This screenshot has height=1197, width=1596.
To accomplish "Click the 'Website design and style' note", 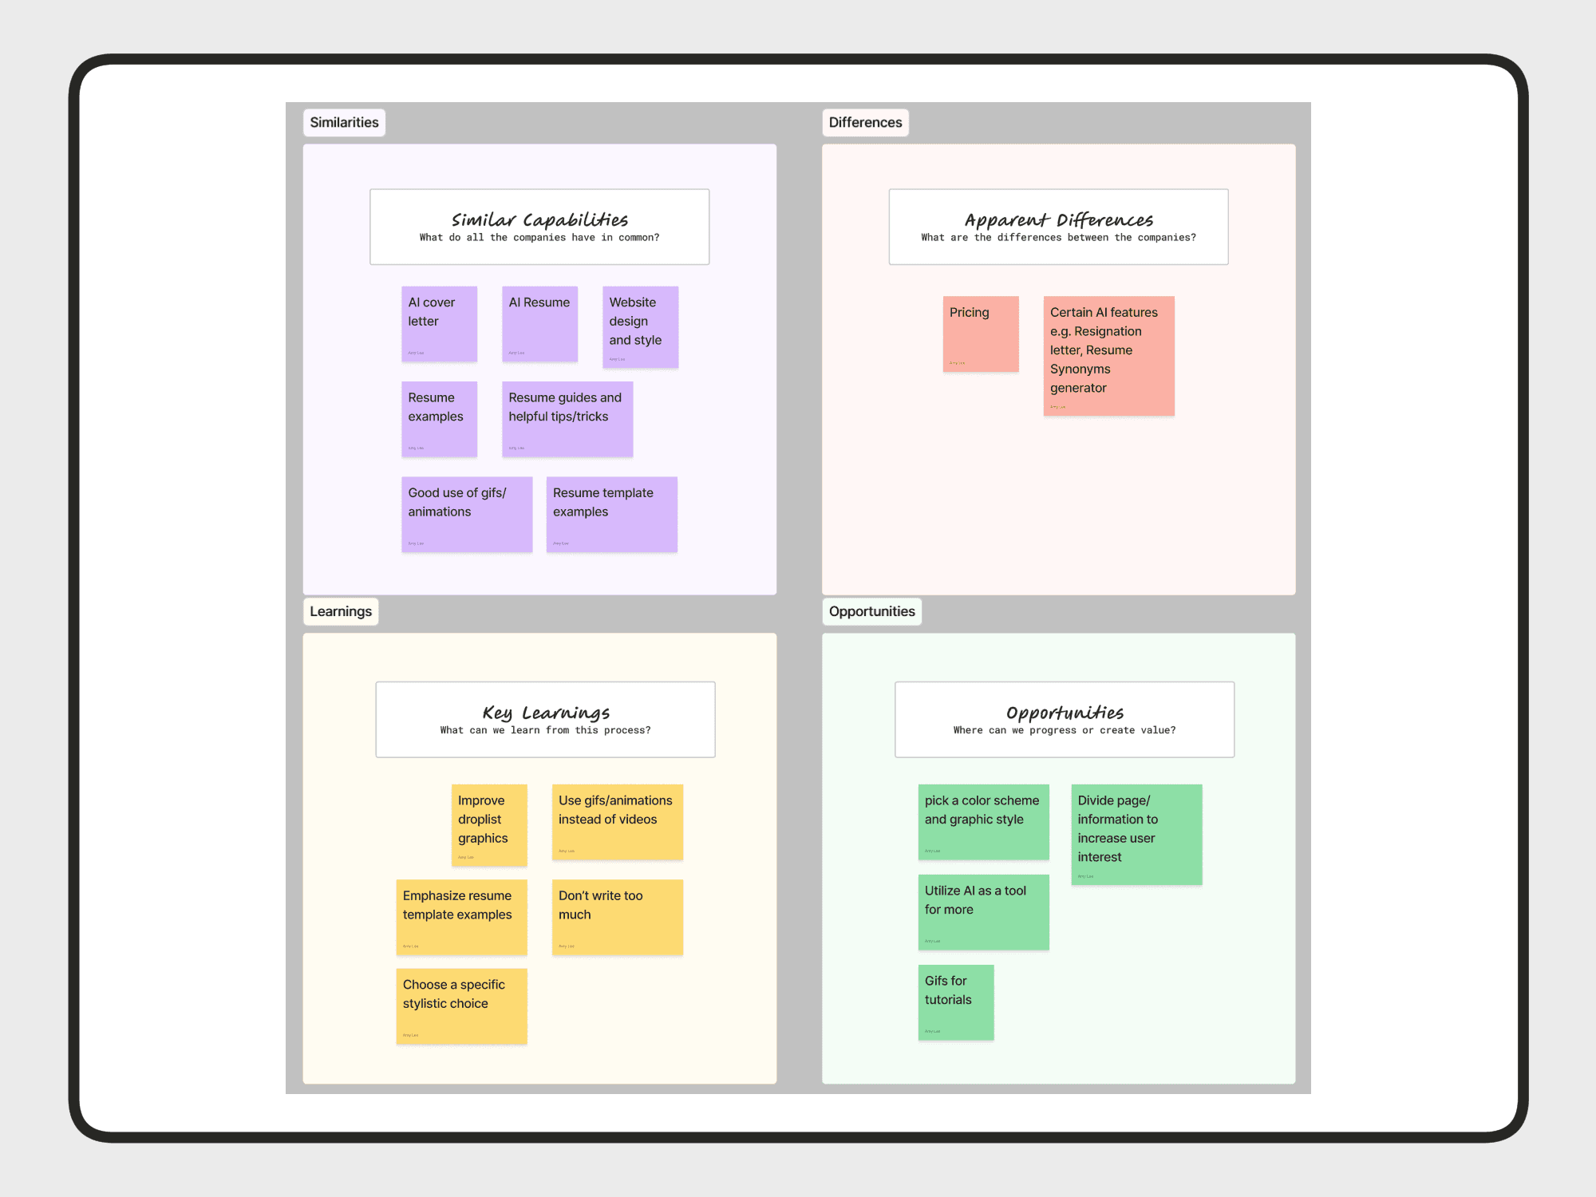I will 640,327.
